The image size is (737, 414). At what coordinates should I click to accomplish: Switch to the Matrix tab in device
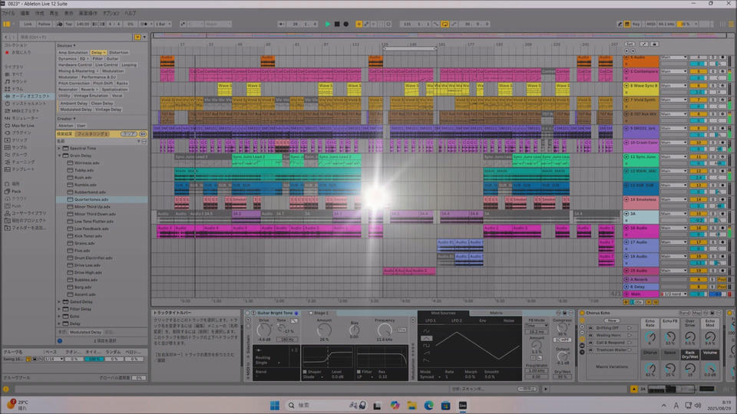pyautogui.click(x=496, y=313)
